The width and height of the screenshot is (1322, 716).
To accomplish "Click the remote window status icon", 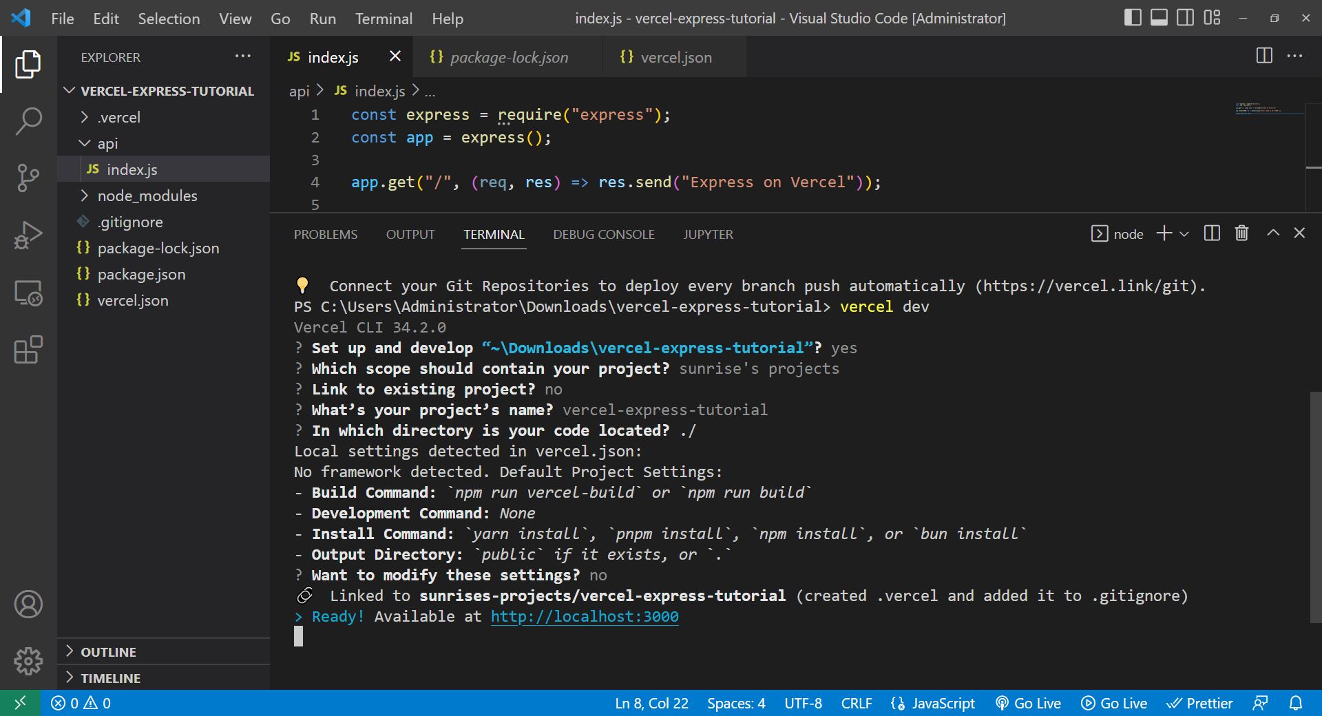I will coord(20,703).
